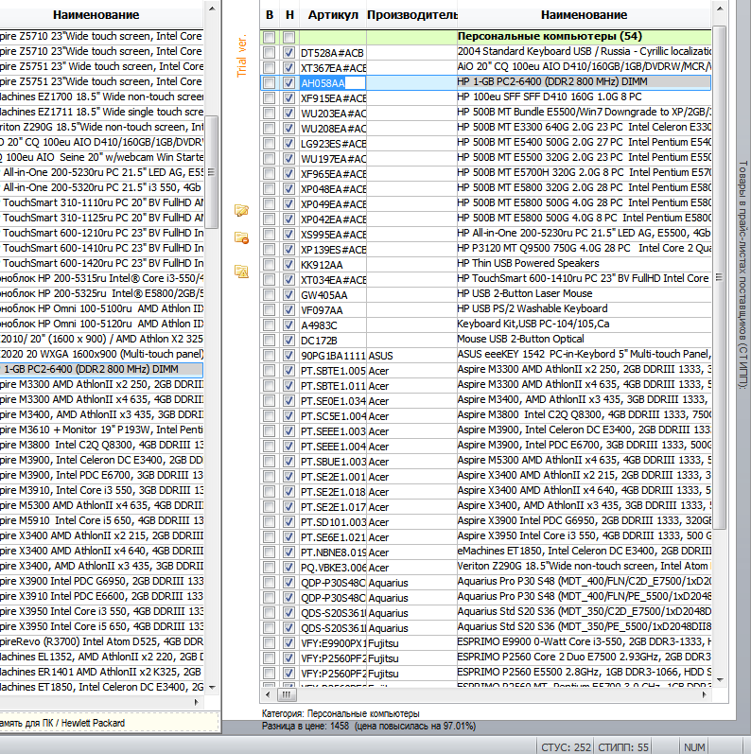Click the AH058AA article edit field
This screenshot has width=751, height=754.
[332, 83]
